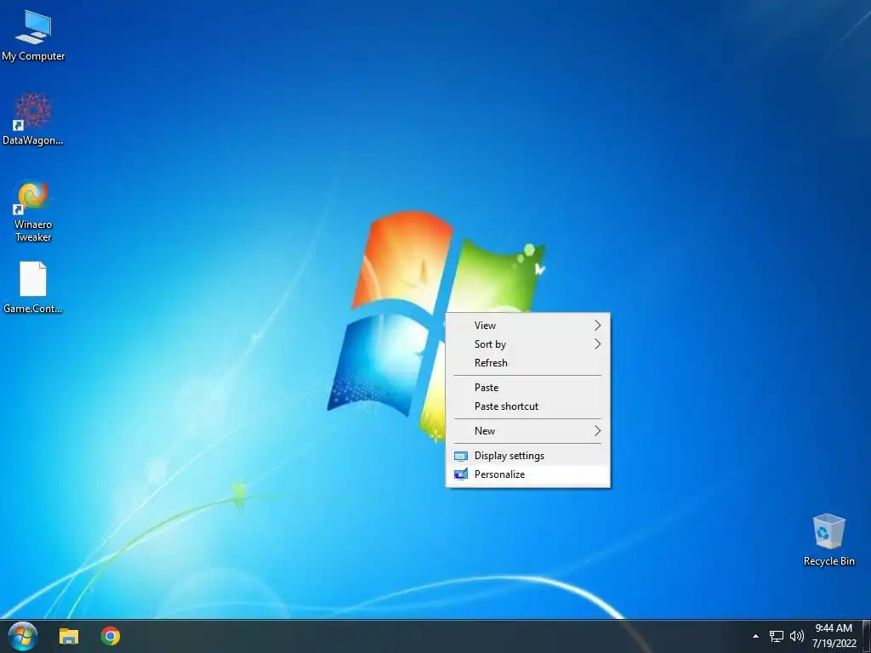Image resolution: width=871 pixels, height=653 pixels.
Task: Select the Recycle Bin icon
Action: point(828,540)
